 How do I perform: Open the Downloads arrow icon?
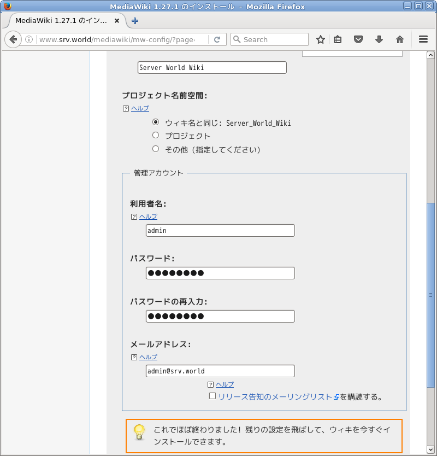[379, 39]
